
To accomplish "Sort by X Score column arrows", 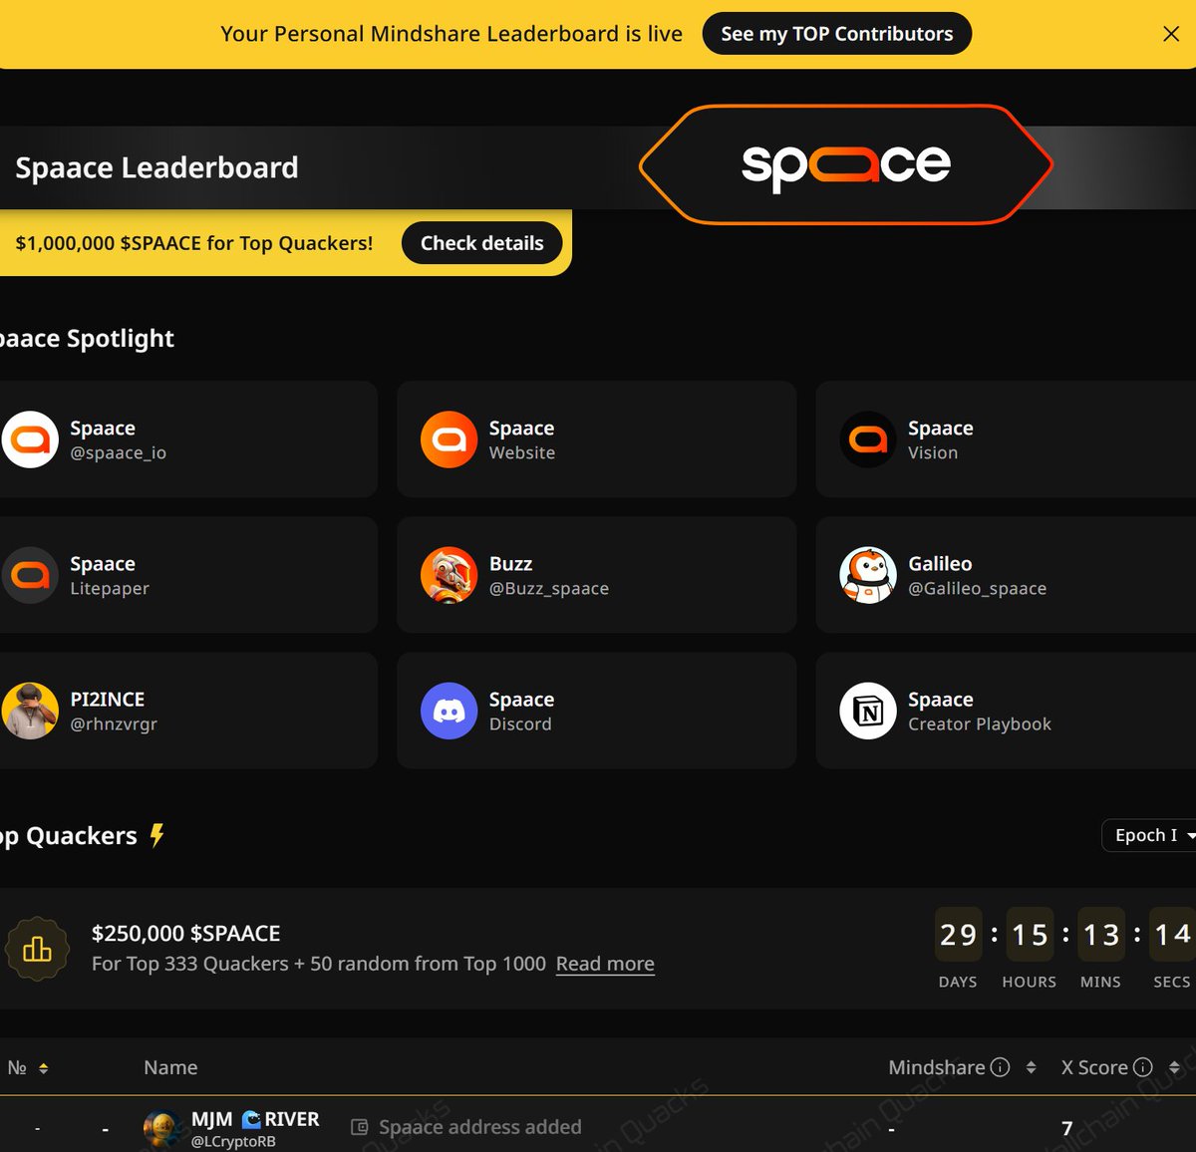I will [x=1174, y=1068].
